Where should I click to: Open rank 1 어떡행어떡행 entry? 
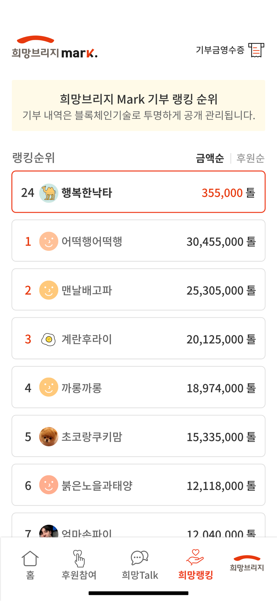coord(138,241)
